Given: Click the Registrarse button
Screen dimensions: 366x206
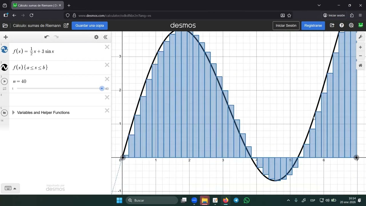Looking at the screenshot, I should tap(313, 25).
